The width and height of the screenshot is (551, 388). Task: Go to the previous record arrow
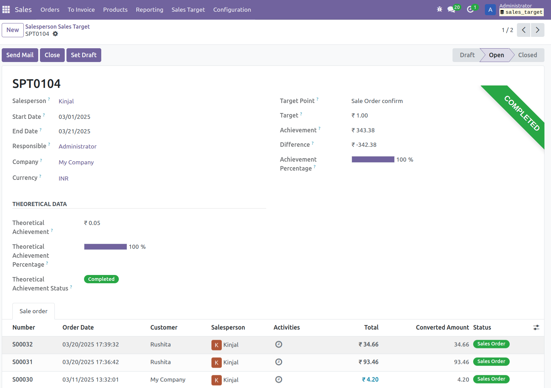point(523,30)
